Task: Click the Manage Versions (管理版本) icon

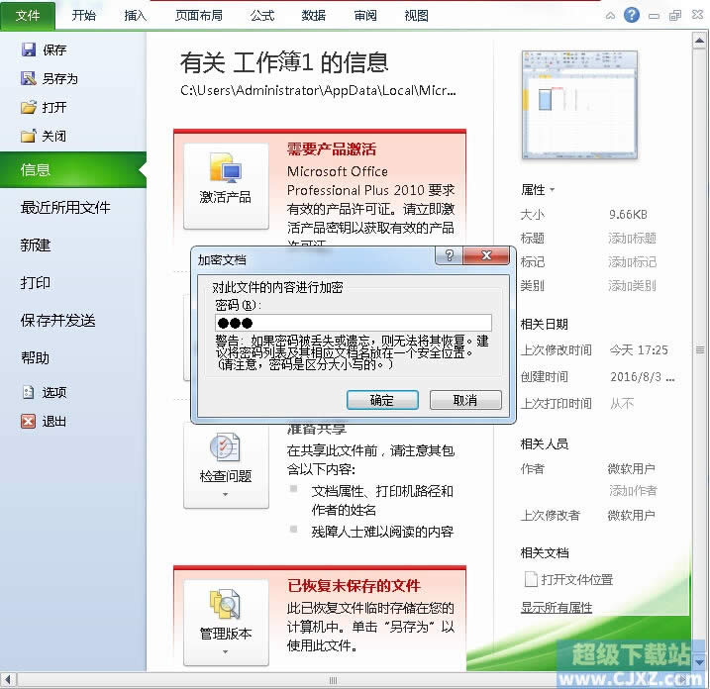Action: (225, 604)
